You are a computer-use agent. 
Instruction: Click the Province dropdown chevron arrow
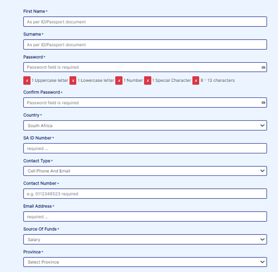pos(262,262)
